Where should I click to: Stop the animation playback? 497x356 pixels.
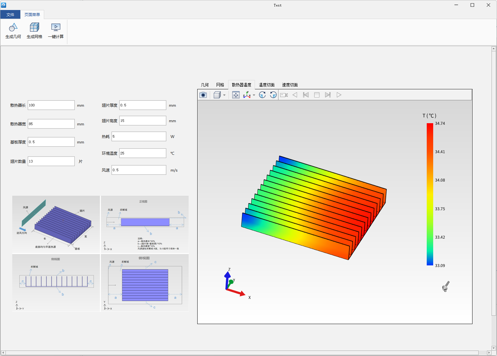pyautogui.click(x=317, y=95)
